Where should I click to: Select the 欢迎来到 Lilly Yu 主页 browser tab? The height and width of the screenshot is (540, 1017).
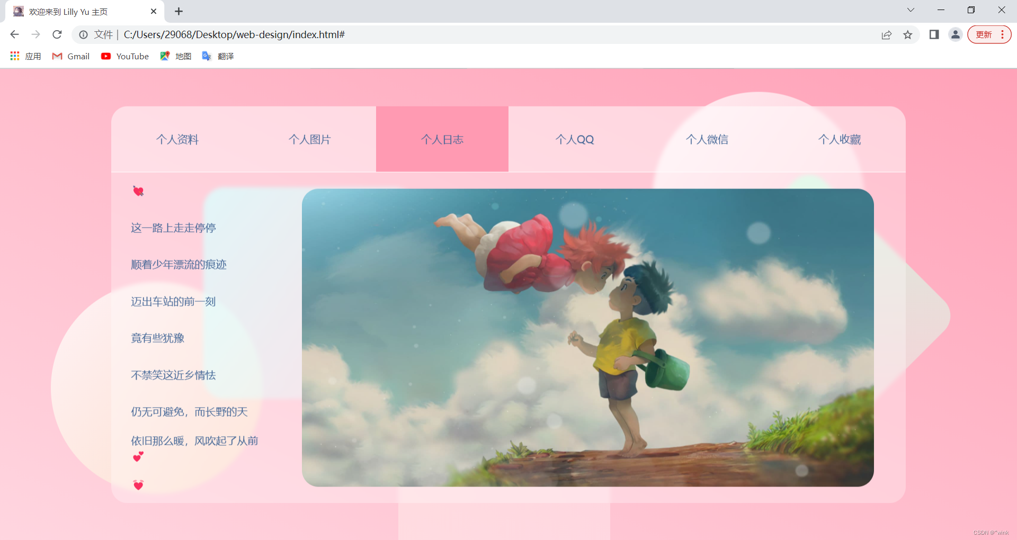click(x=85, y=12)
